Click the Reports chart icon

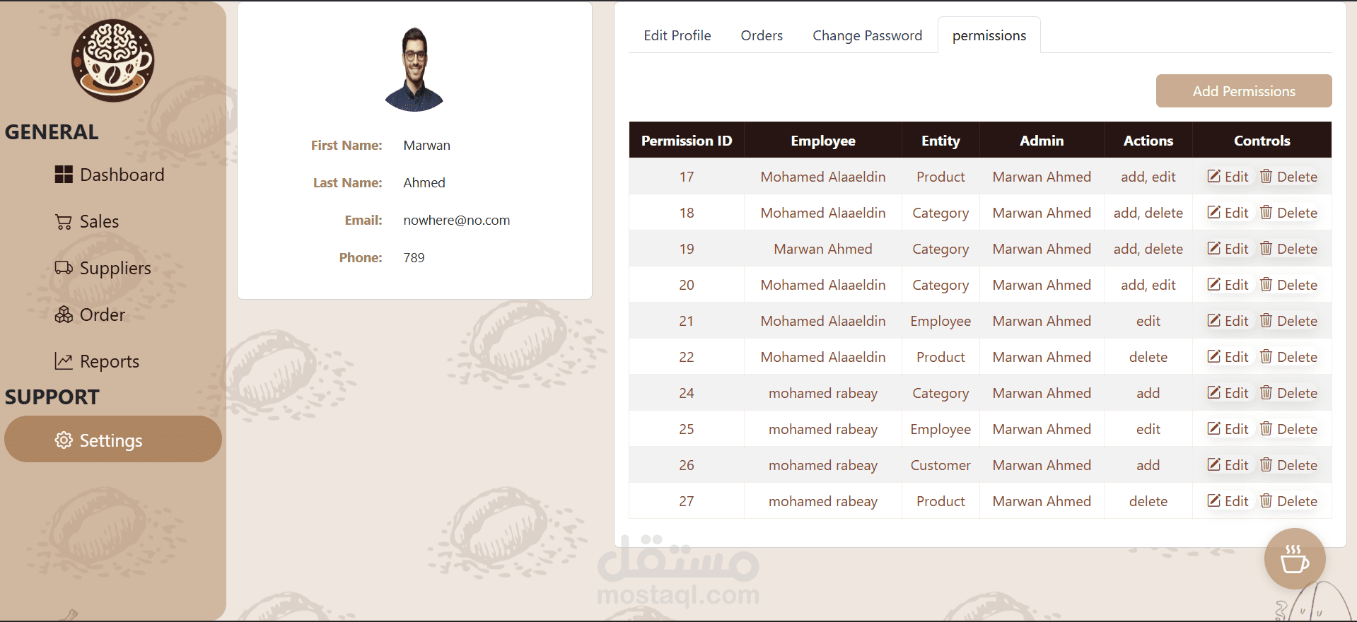pyautogui.click(x=64, y=361)
